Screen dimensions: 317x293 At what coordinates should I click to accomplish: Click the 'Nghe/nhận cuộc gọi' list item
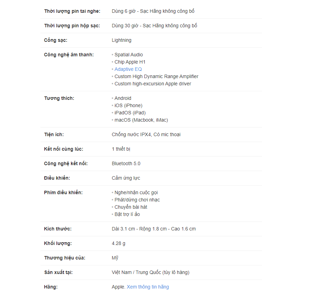point(136,192)
